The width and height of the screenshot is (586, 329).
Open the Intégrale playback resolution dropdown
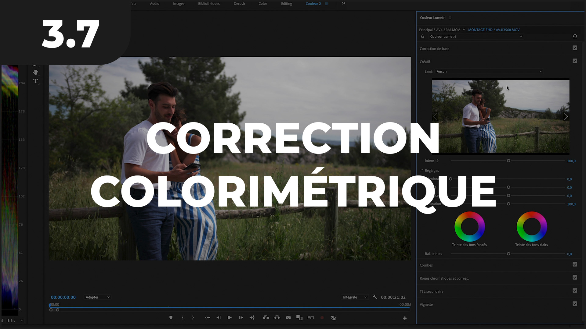355,297
